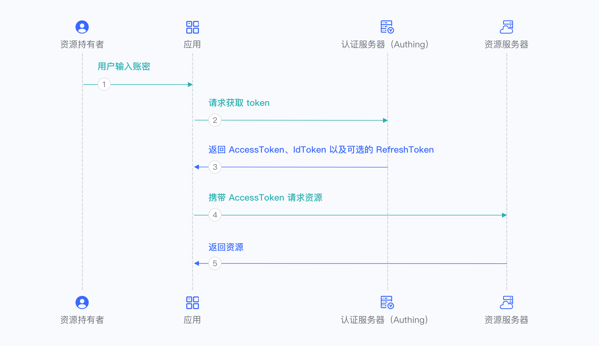Select the step 3 circle marker
This screenshot has height=346, width=599.
click(215, 167)
